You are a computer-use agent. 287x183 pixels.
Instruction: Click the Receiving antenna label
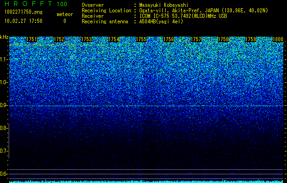tap(105, 22)
